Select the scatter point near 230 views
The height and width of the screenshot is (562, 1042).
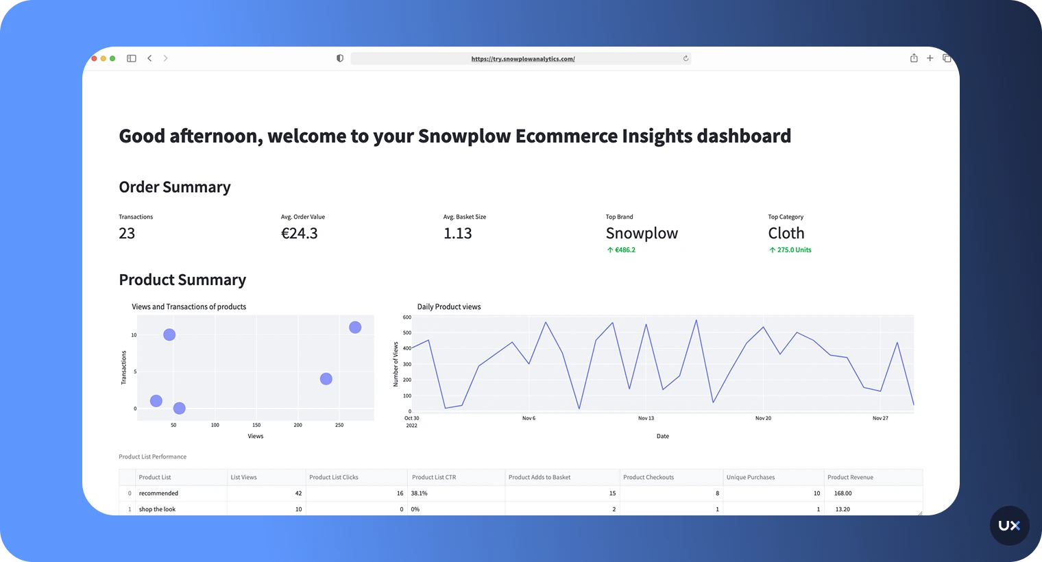(x=326, y=379)
